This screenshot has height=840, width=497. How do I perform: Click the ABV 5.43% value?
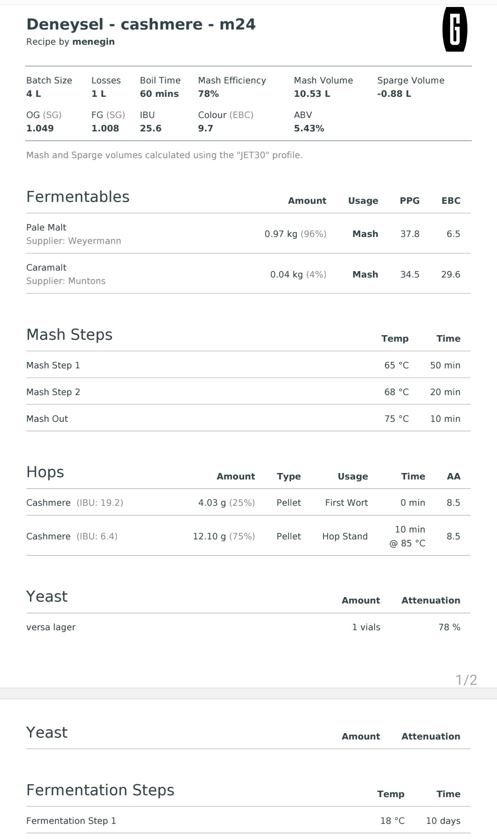pyautogui.click(x=309, y=128)
